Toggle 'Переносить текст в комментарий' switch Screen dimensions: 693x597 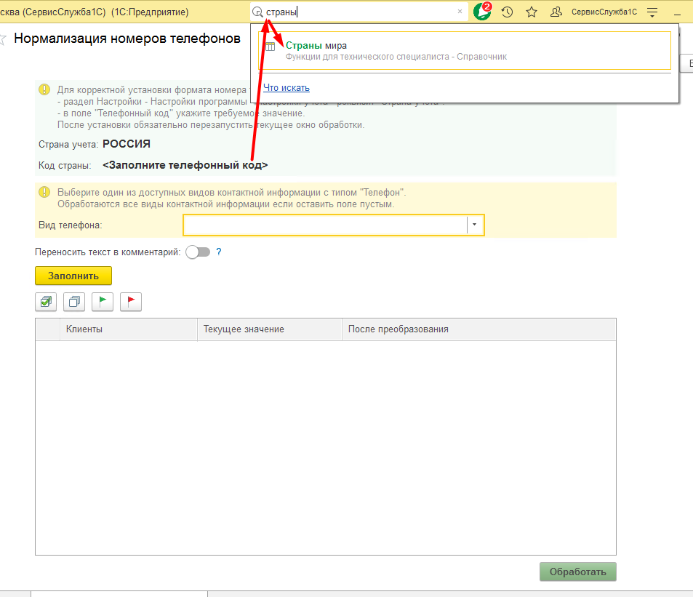[197, 252]
